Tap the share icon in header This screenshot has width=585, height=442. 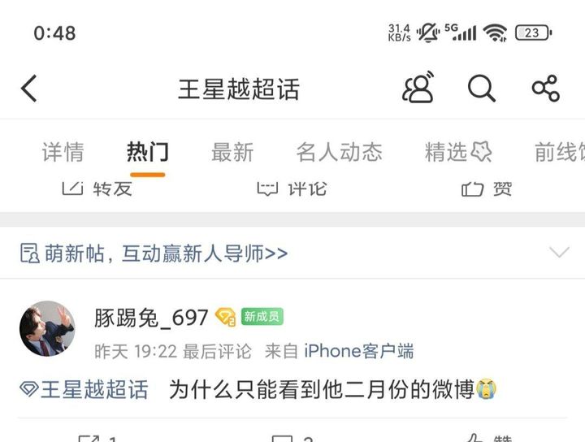(545, 89)
